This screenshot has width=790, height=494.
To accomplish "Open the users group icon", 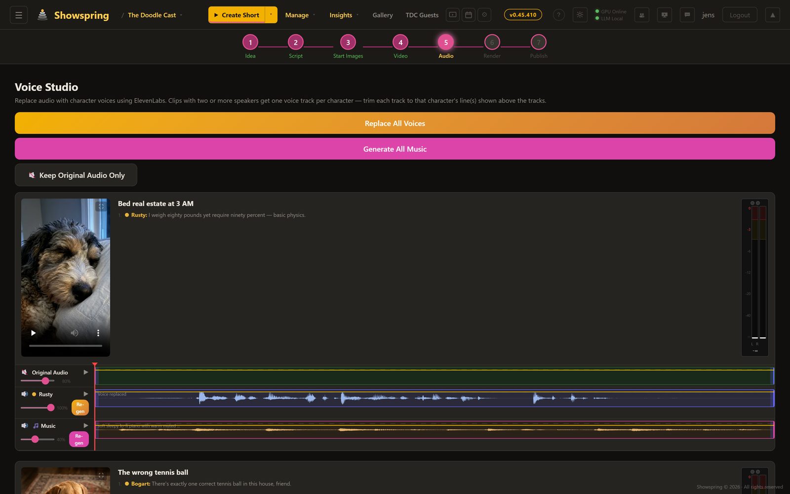I will point(641,15).
